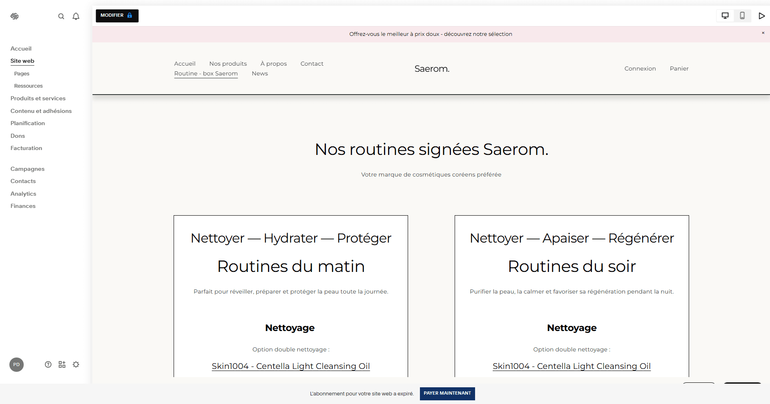This screenshot has width=770, height=404.
Task: Click the 'Nos routines signées Saerom.' heading
Action: pos(431,149)
